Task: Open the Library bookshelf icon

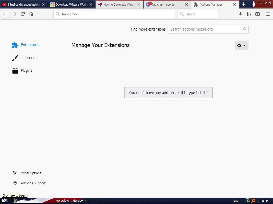Action: point(249,14)
